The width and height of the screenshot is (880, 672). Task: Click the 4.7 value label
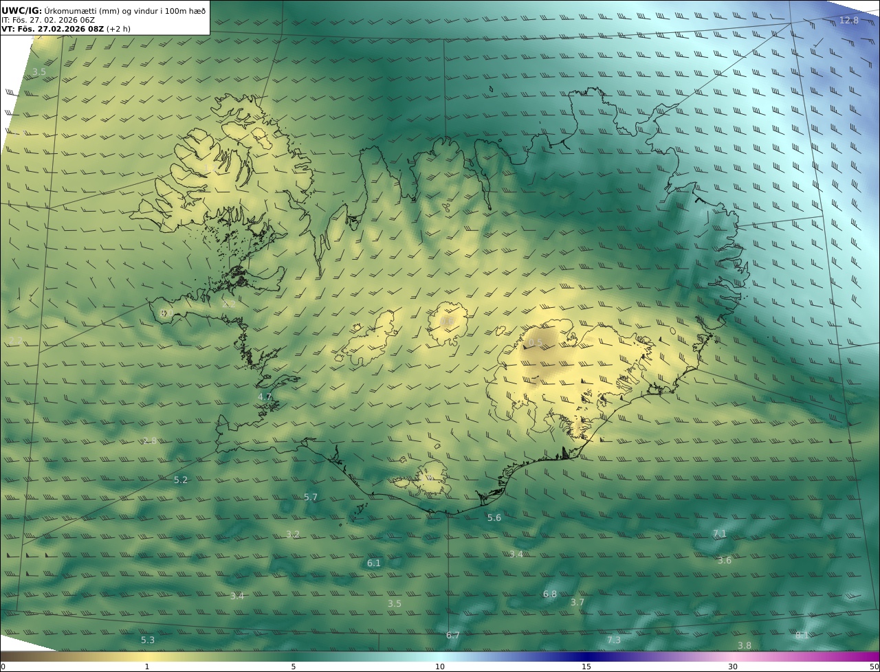click(265, 397)
